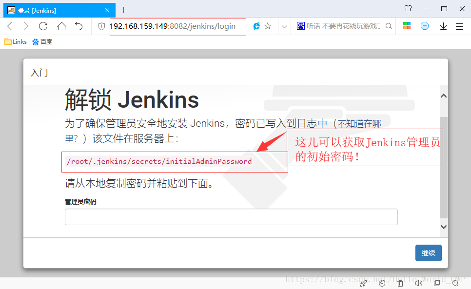Click the shirt skin icon in the title bar
Viewport: 471px width, 289px height.
[x=408, y=8]
